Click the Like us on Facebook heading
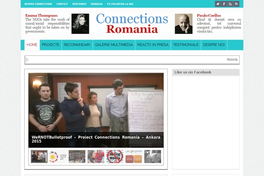Viewport: 264px width, 176px height. pos(193,72)
